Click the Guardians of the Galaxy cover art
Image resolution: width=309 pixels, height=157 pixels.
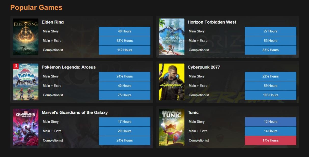[25, 127]
